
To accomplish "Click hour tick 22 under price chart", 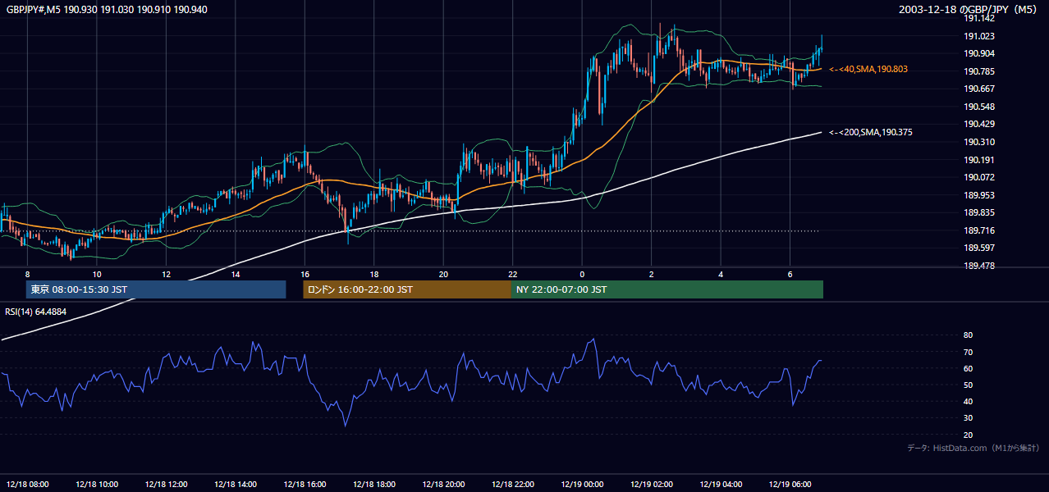I will click(512, 274).
